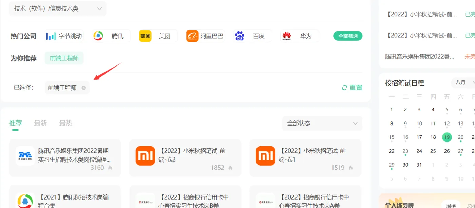The image size is (475, 208).
Task: Select calendar date 23
Action: 405,151
